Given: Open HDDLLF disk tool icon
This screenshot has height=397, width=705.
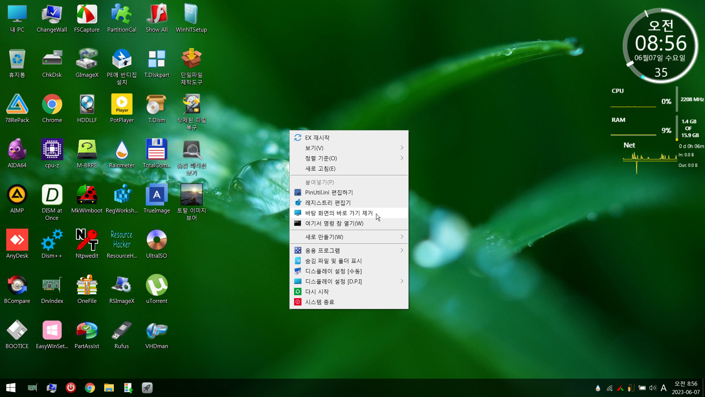Looking at the screenshot, I should tap(87, 108).
